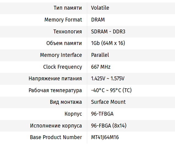Viewport: 175px width, 146px height.
Task: Click the "Тип памяти" label
Action: pos(68,8)
